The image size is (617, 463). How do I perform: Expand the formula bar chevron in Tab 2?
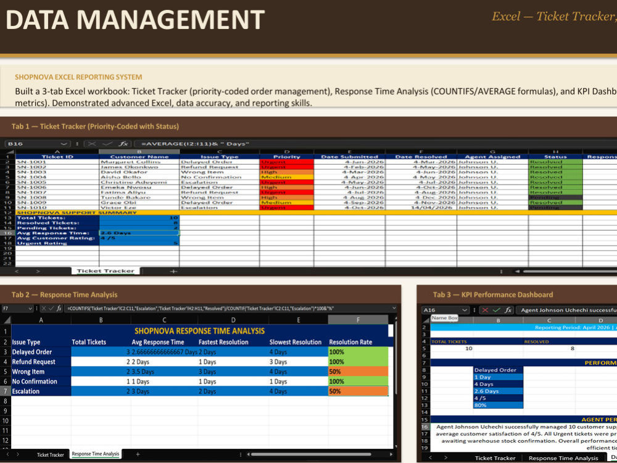tap(394, 308)
